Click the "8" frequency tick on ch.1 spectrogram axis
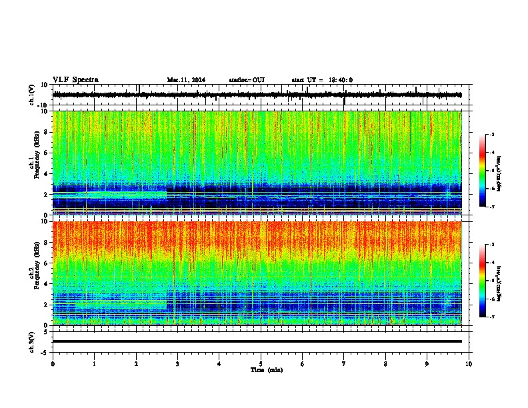The width and height of the screenshot is (528, 408). [46, 132]
